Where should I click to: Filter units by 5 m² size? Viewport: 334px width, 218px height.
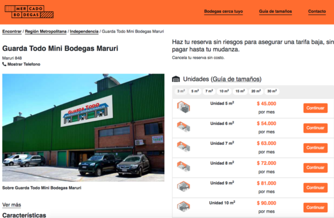coord(195,91)
